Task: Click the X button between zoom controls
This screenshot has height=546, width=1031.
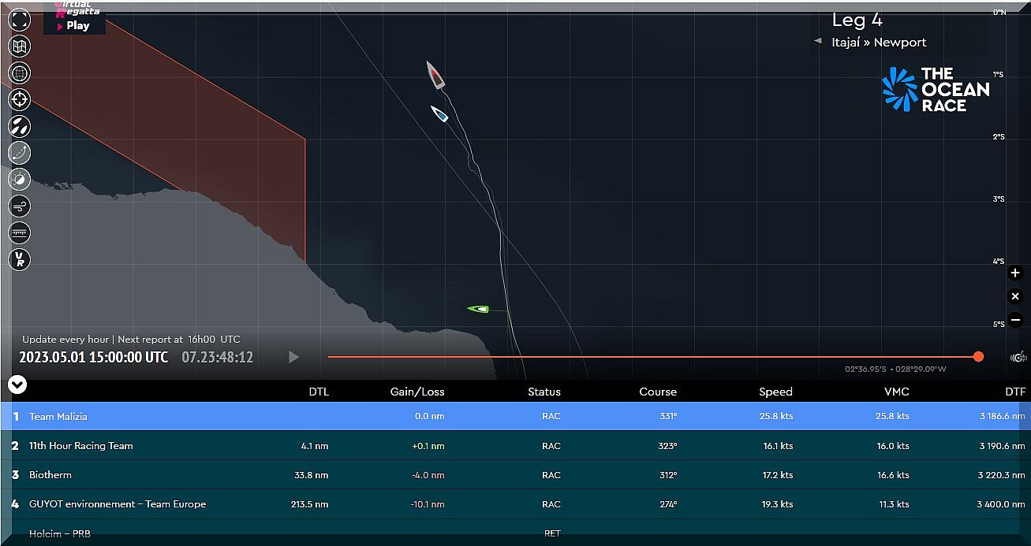Action: (1015, 297)
